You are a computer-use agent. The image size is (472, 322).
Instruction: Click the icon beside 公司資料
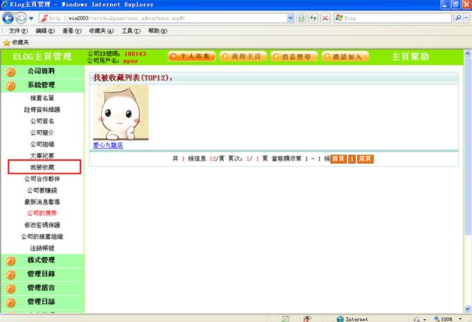(10, 72)
